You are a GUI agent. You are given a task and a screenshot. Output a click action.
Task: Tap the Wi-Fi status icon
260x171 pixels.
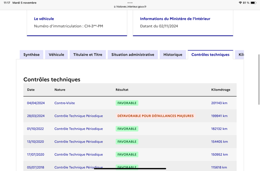[x=240, y=3]
